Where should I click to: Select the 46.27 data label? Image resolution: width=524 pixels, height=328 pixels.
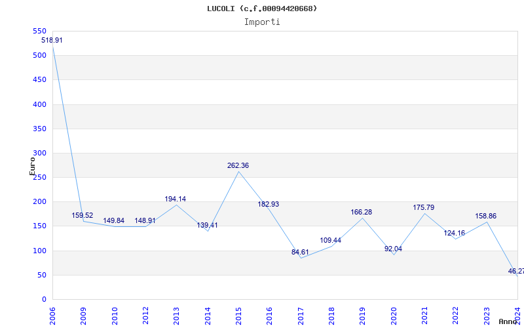[516, 272]
